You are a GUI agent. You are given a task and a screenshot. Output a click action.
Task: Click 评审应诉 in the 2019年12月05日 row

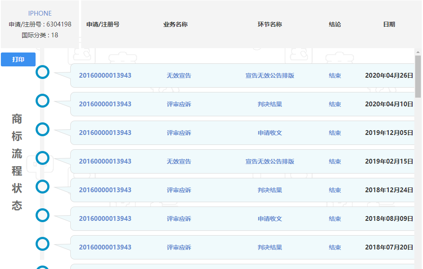[x=179, y=133]
